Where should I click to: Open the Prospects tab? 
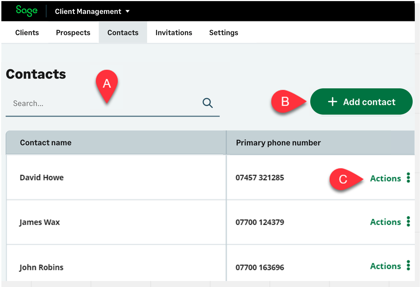(x=73, y=33)
